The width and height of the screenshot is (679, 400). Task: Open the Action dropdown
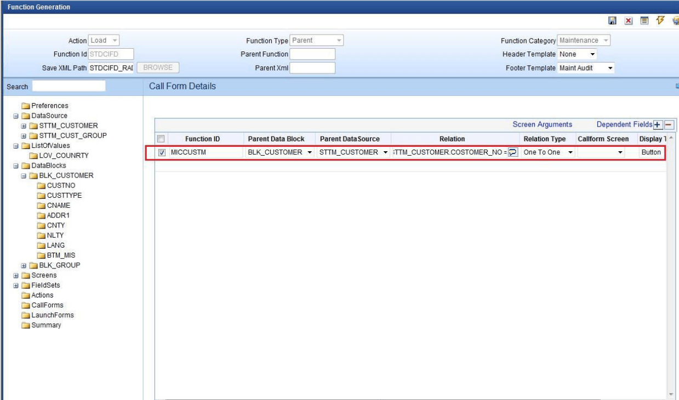point(105,41)
